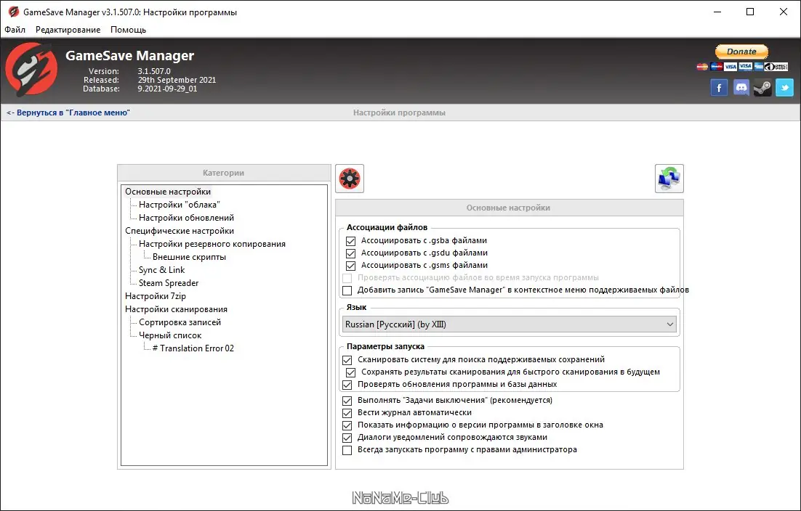Select 'Настройки "облака"' tree item
This screenshot has width=801, height=511.
pos(180,205)
